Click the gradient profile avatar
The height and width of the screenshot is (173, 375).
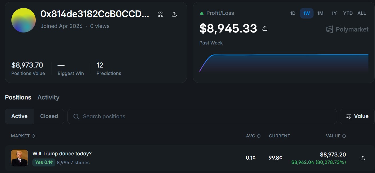(x=23, y=20)
